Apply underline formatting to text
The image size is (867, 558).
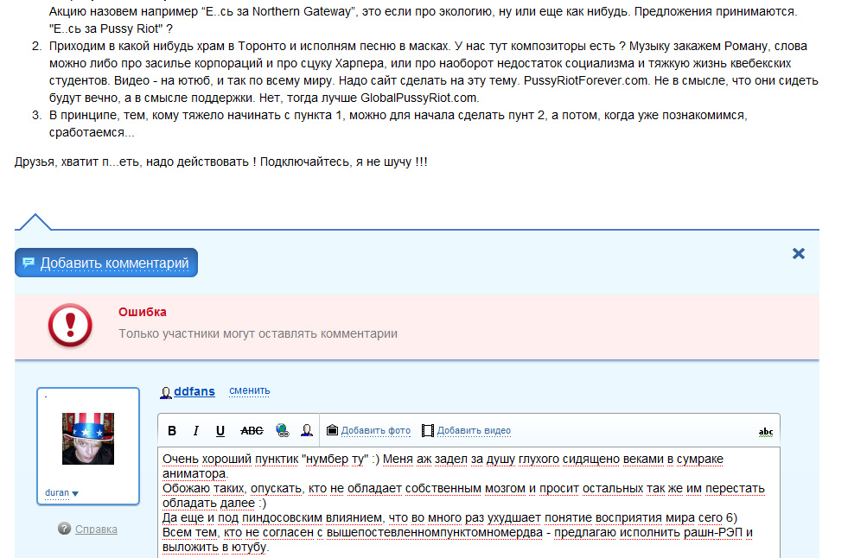click(x=220, y=431)
